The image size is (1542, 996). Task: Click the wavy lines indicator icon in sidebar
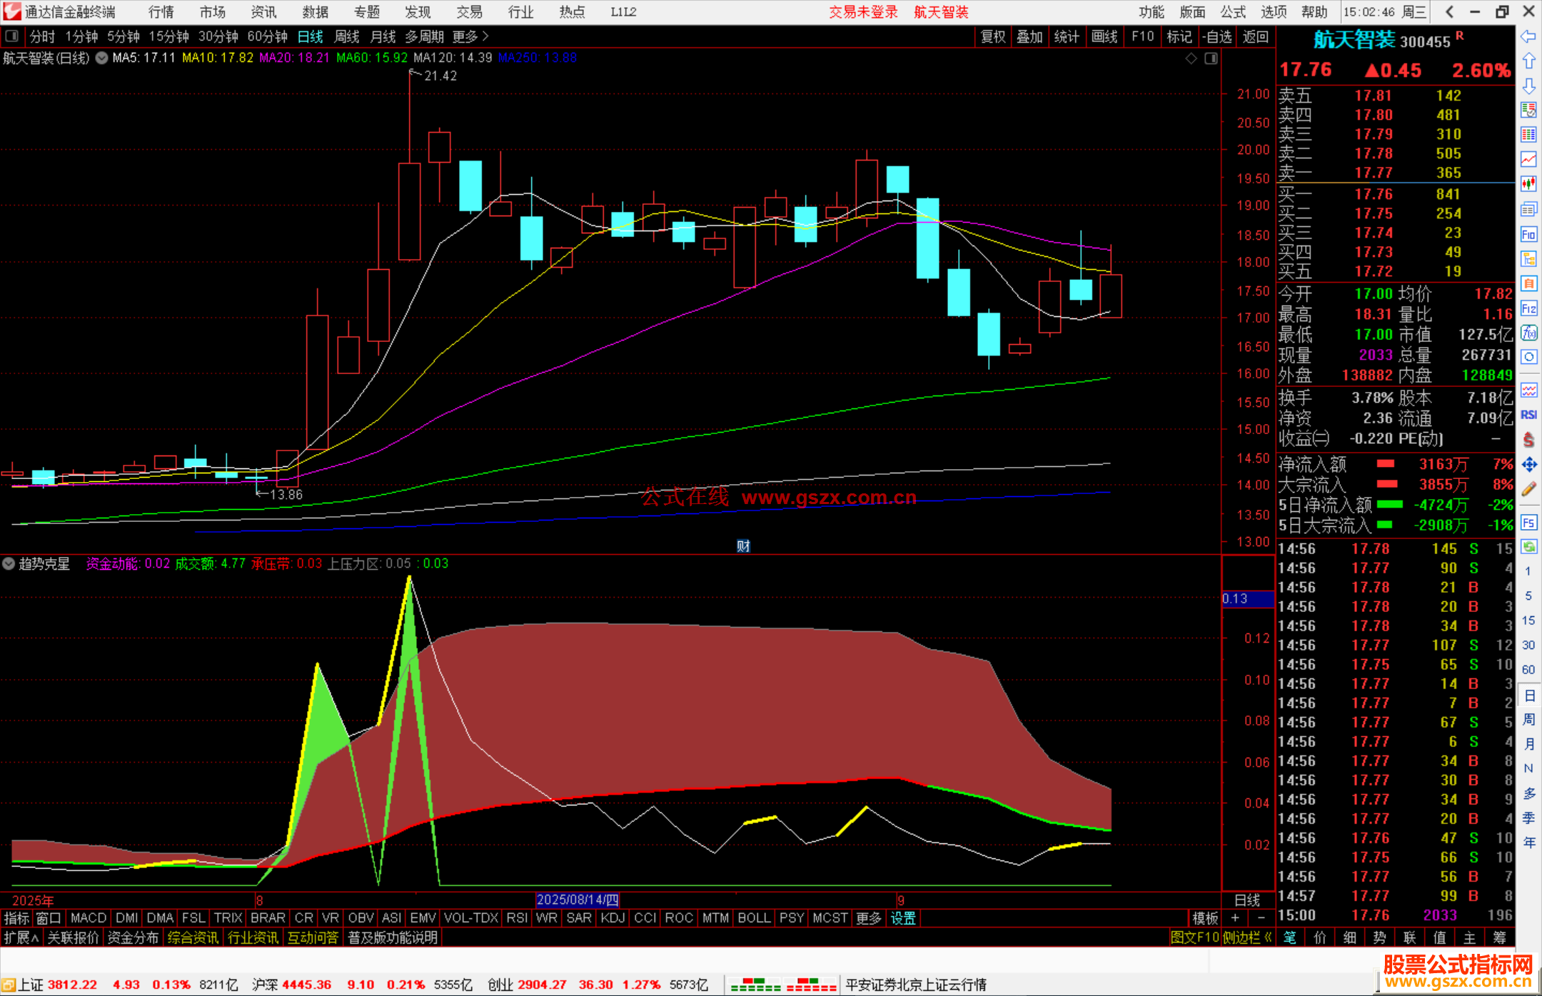[x=1528, y=390]
